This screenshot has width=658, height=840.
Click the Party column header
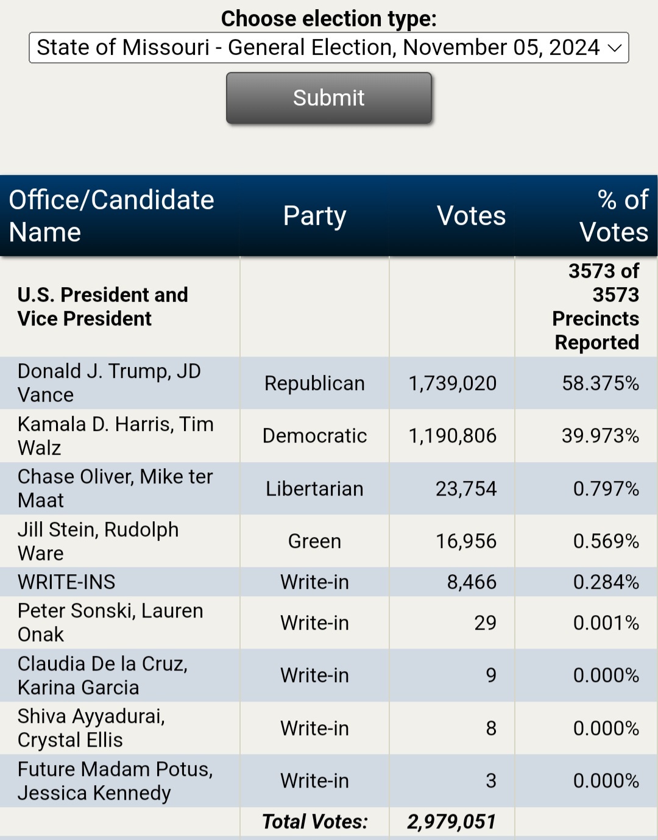point(314,216)
